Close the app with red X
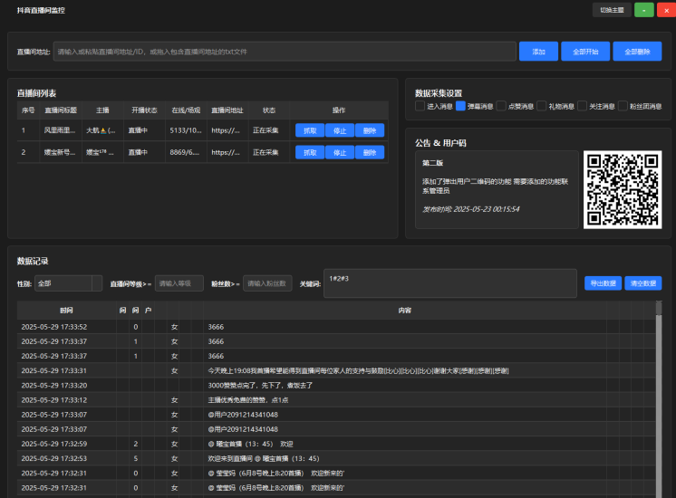Viewport: 676px width, 498px height. 667,10
